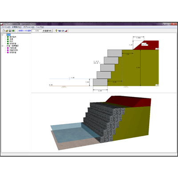Click the 入力 mode button in toolbar

tap(37, 31)
